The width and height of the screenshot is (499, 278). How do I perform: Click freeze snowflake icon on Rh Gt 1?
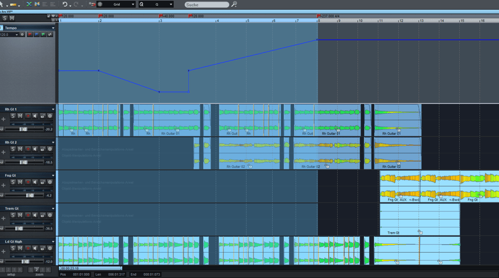point(50,116)
